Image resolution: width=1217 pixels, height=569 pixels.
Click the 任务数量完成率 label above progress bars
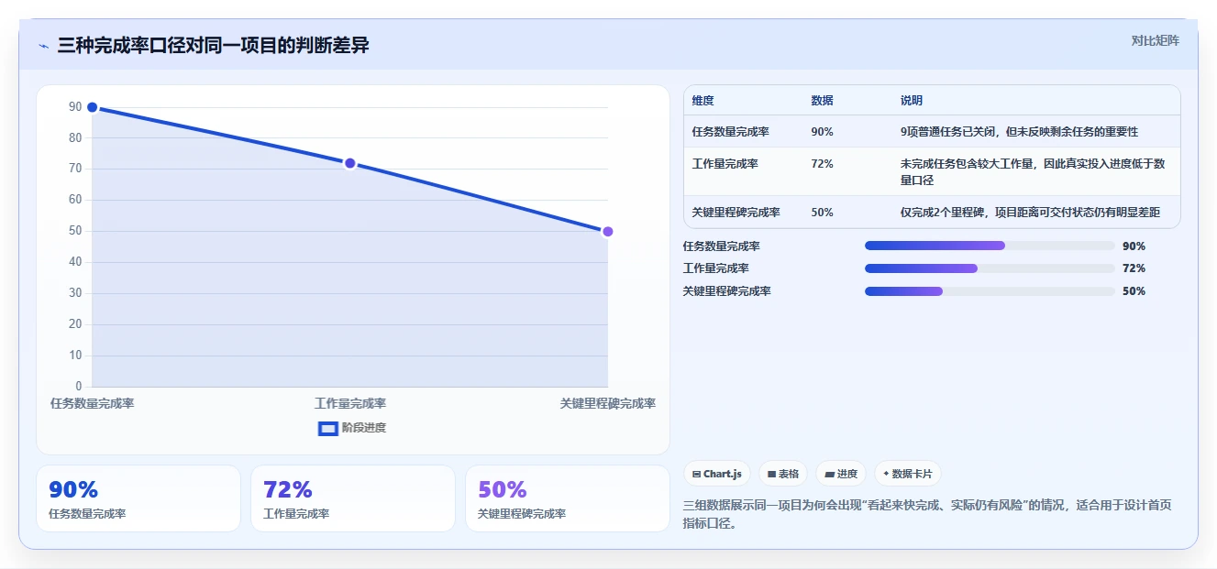click(x=722, y=246)
